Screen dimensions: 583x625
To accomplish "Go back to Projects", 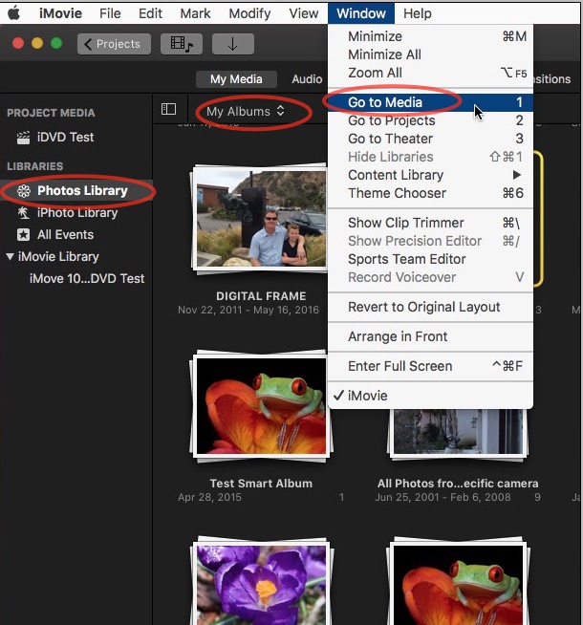I will [x=114, y=44].
